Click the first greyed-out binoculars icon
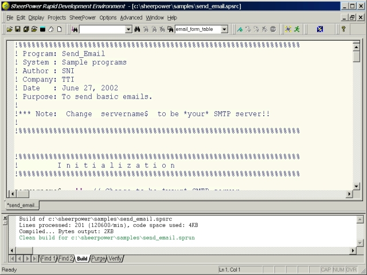This screenshot has height=275, width=367. (x=146, y=29)
